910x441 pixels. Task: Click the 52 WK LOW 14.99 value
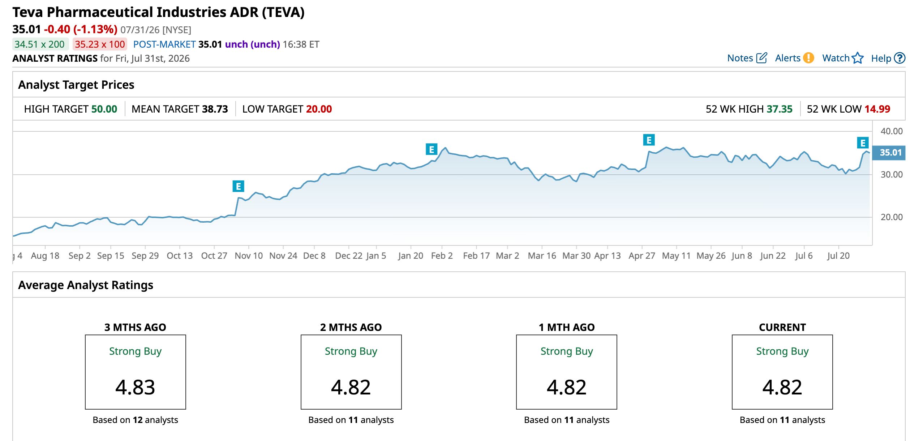tap(877, 109)
